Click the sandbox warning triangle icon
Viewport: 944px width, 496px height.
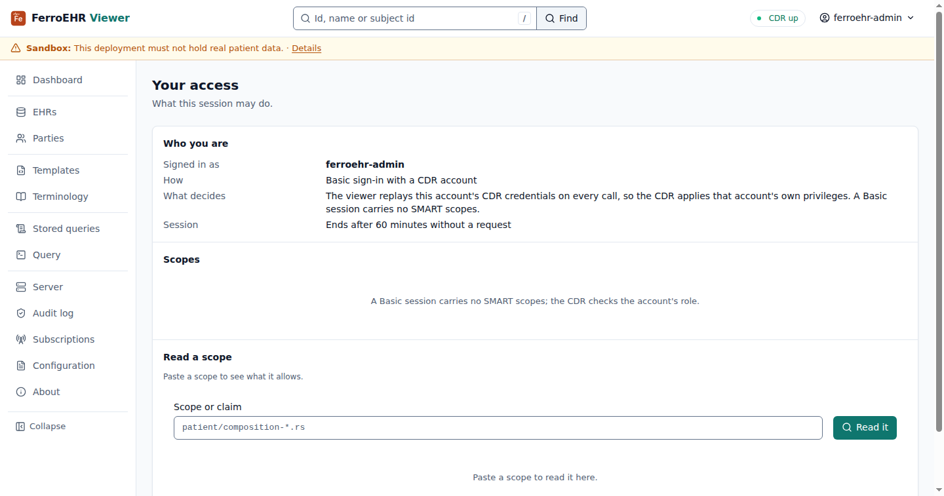[x=16, y=48]
